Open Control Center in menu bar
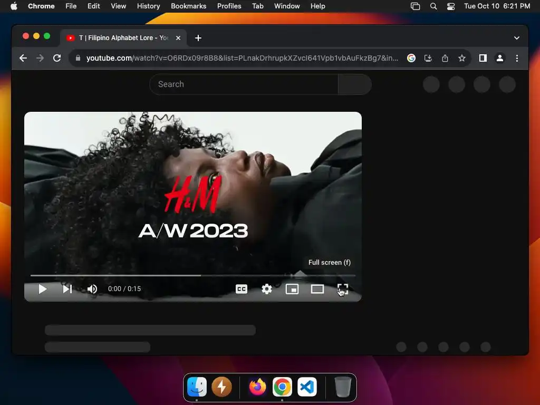The image size is (540, 405). (451, 6)
